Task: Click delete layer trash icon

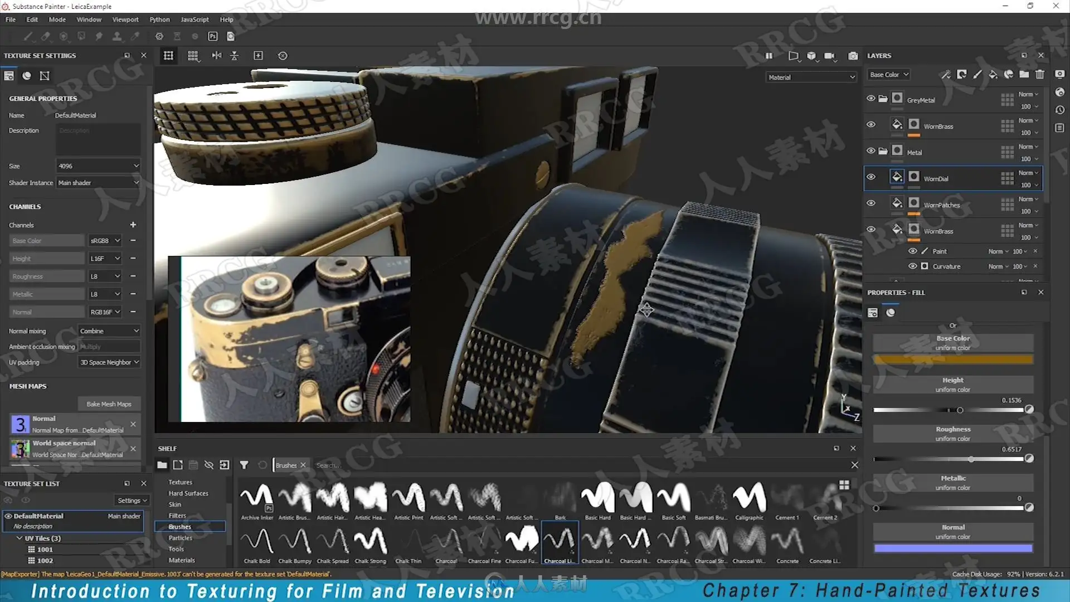Action: tap(1040, 74)
